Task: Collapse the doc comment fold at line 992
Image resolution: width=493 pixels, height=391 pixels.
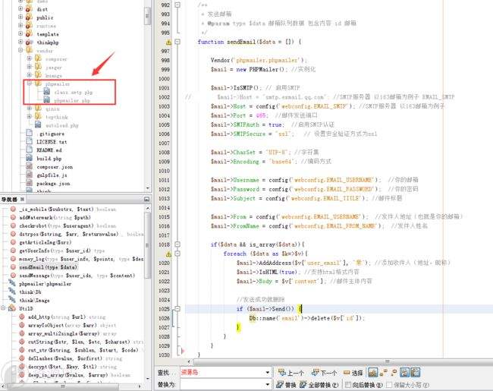Action: click(177, 5)
